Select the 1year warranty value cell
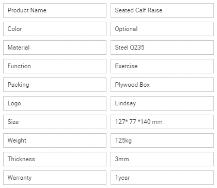The width and height of the screenshot is (217, 188). coord(162,178)
